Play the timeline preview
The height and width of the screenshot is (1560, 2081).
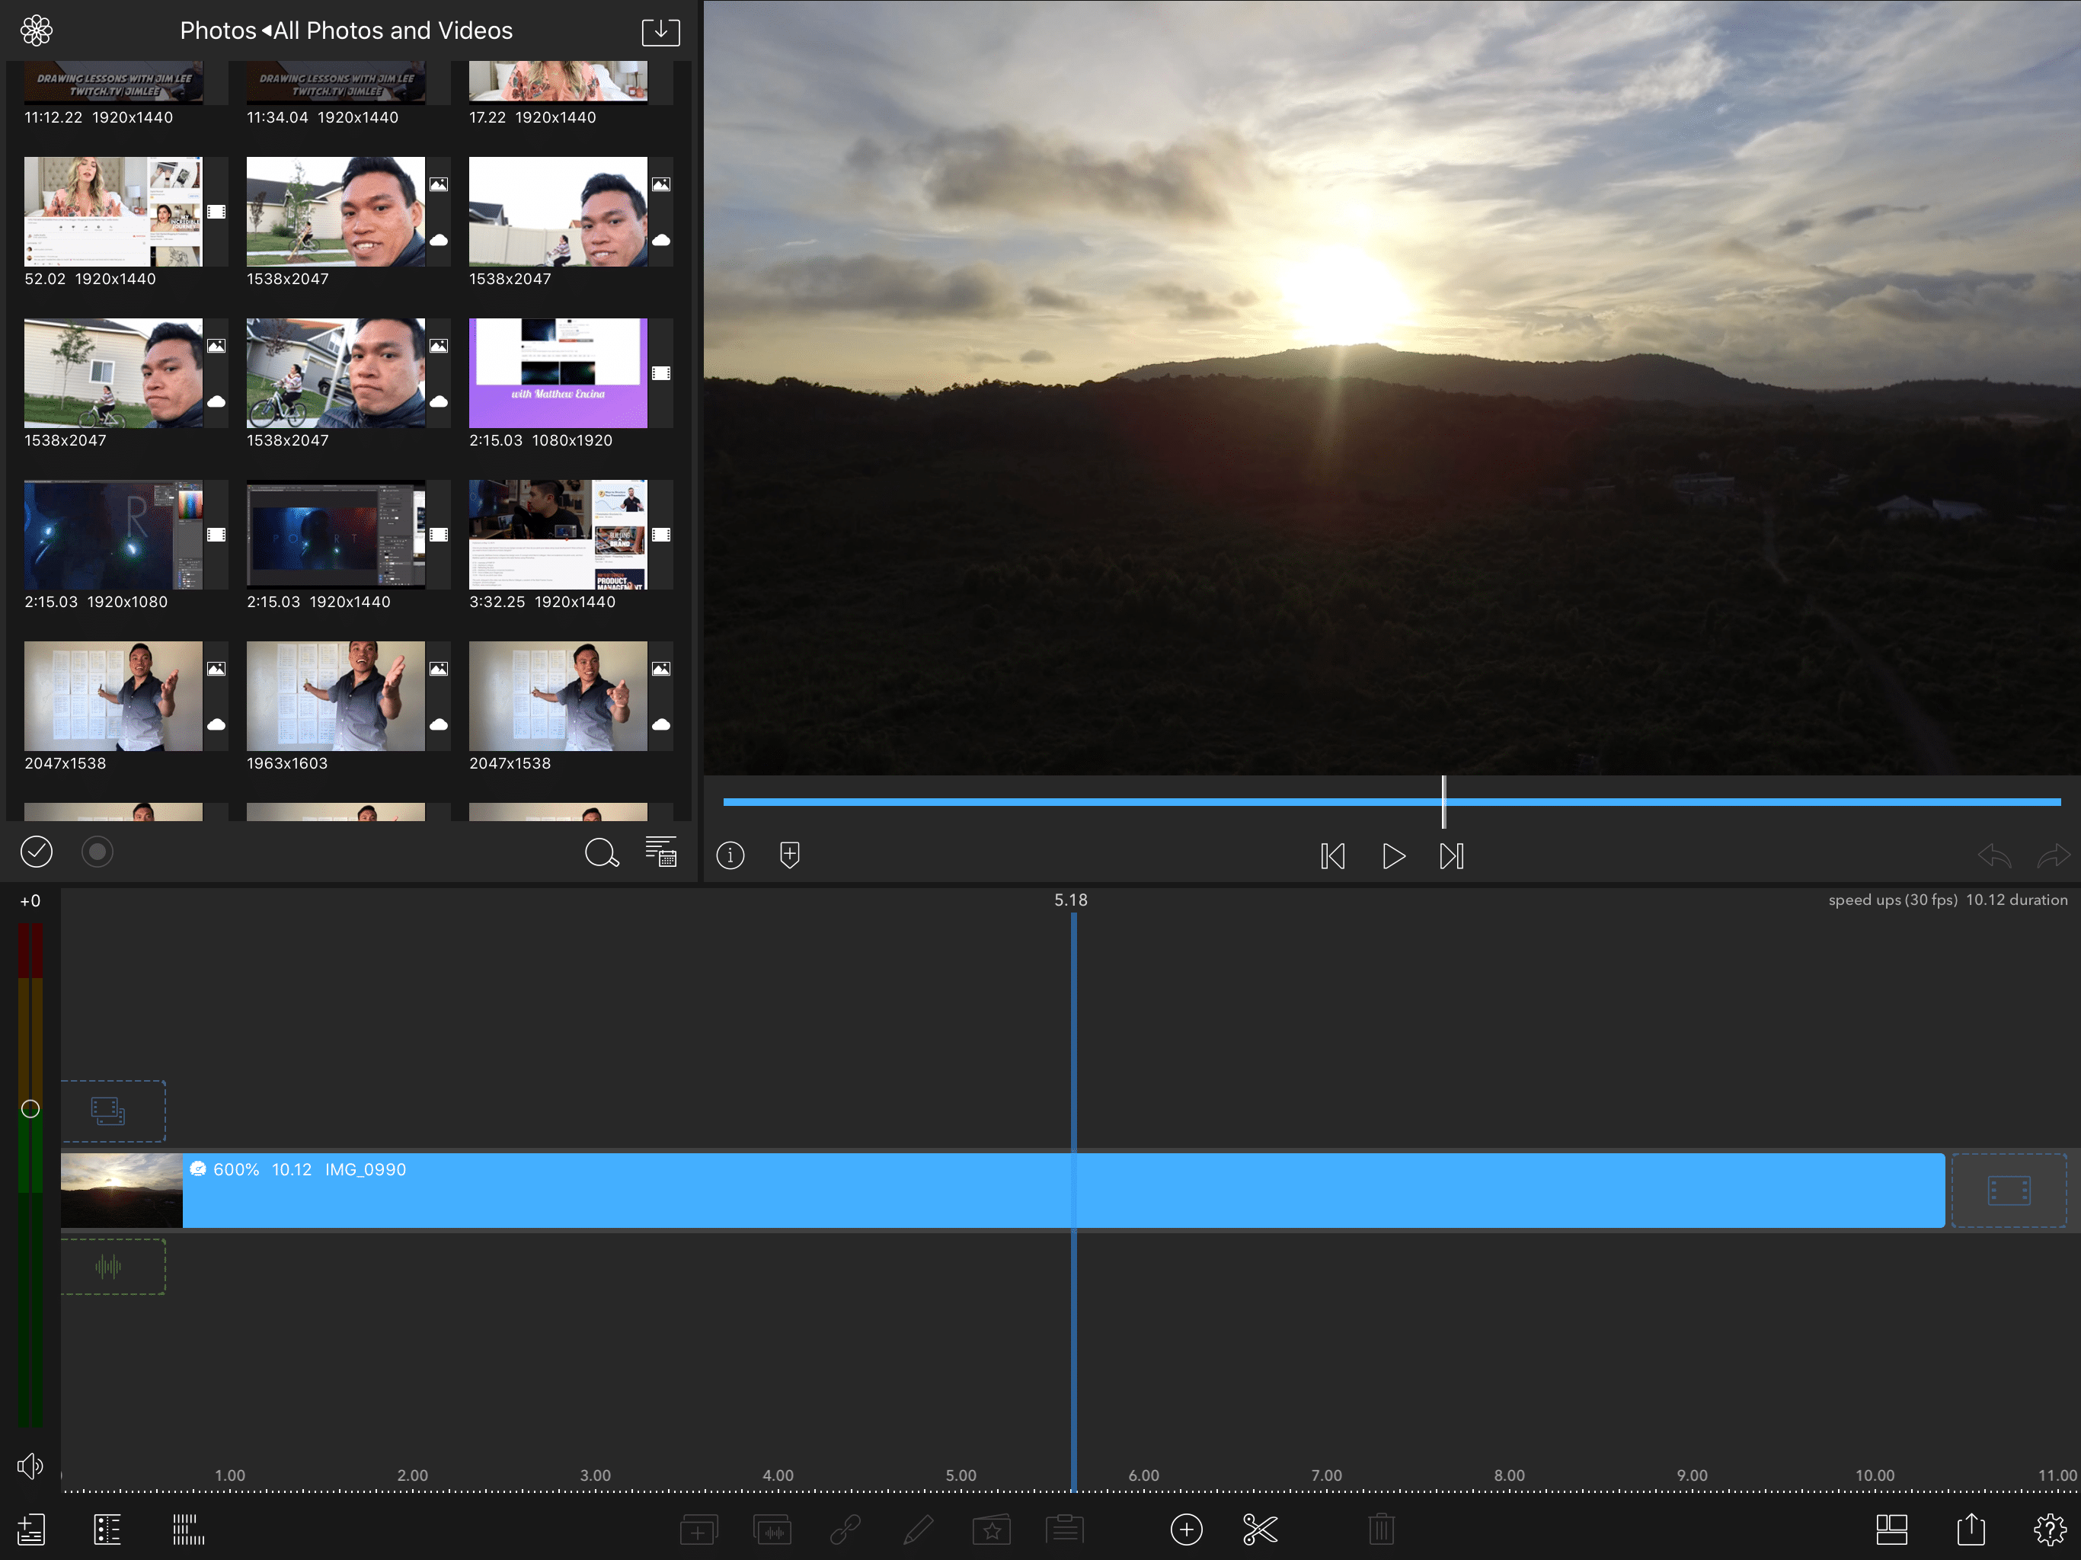point(1393,856)
